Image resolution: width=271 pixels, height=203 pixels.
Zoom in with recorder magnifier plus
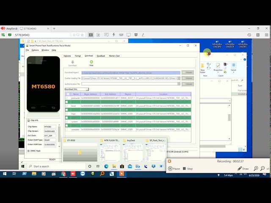pyautogui.click(x=256, y=168)
